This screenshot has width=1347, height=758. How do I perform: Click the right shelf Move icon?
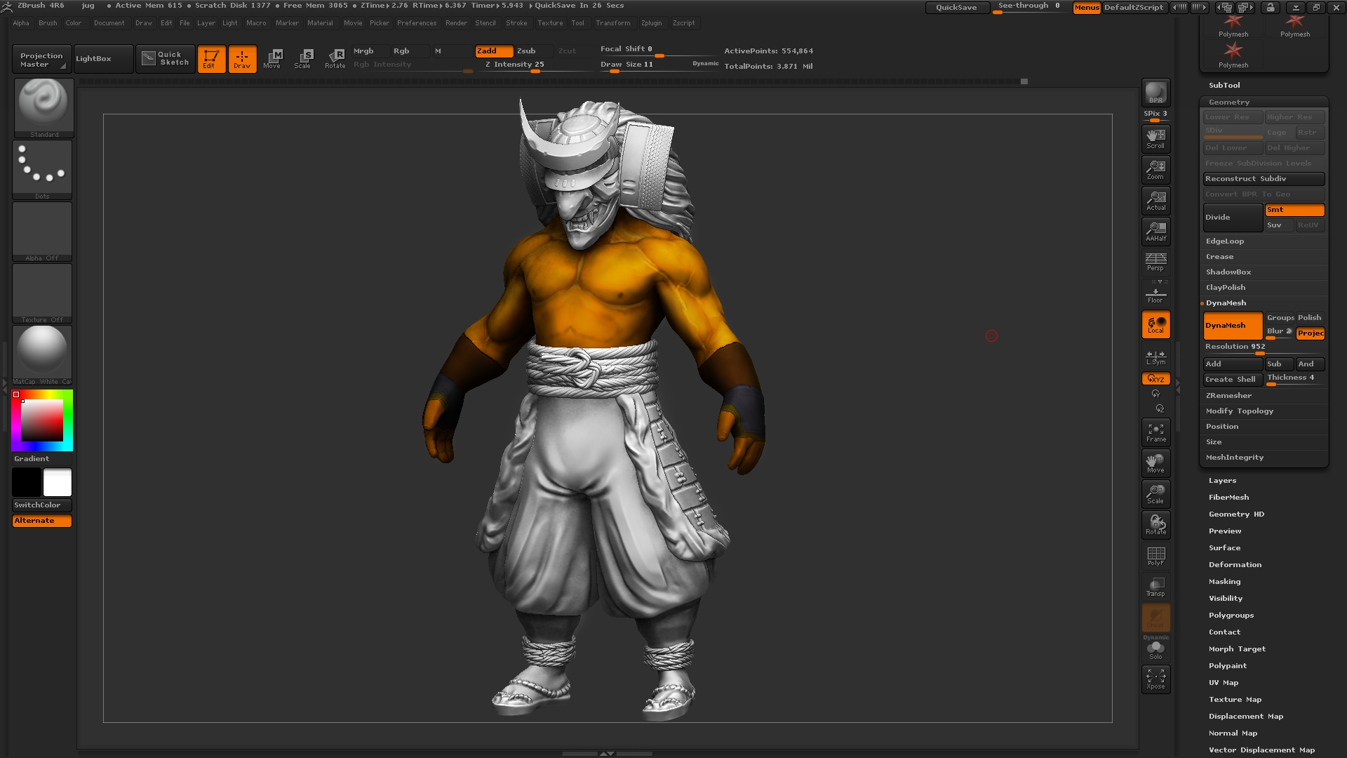pos(1155,463)
